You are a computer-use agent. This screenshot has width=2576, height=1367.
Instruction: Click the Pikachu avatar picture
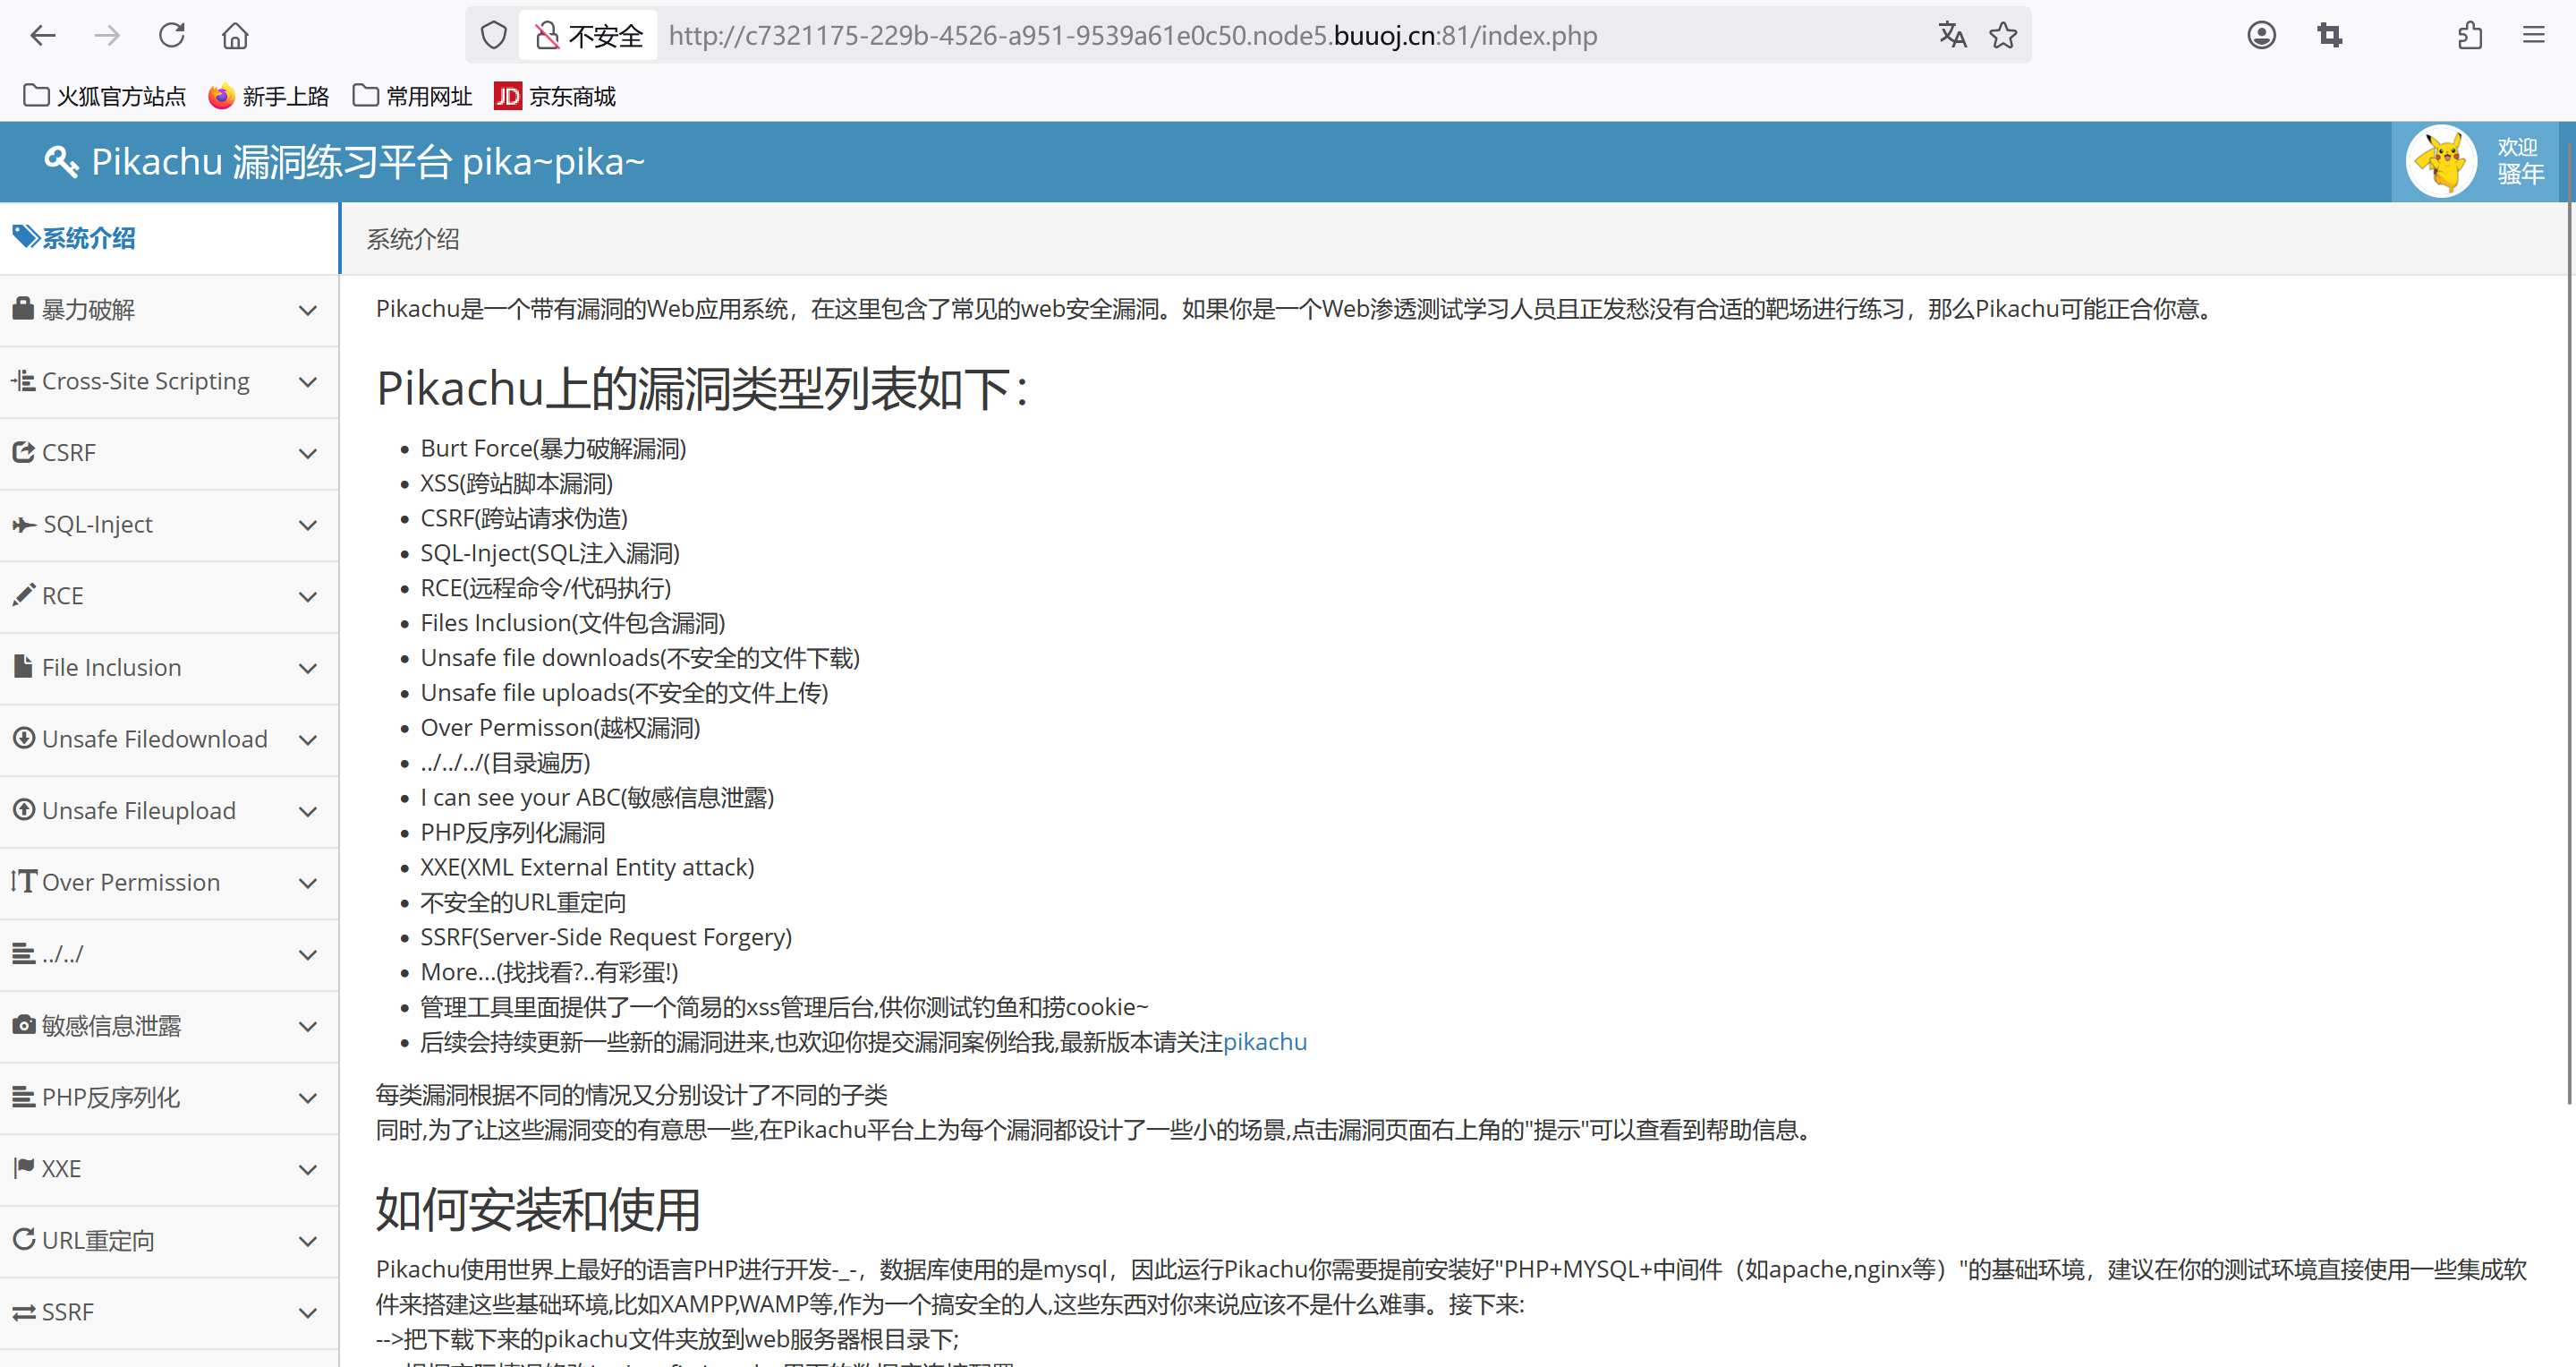coord(2441,161)
